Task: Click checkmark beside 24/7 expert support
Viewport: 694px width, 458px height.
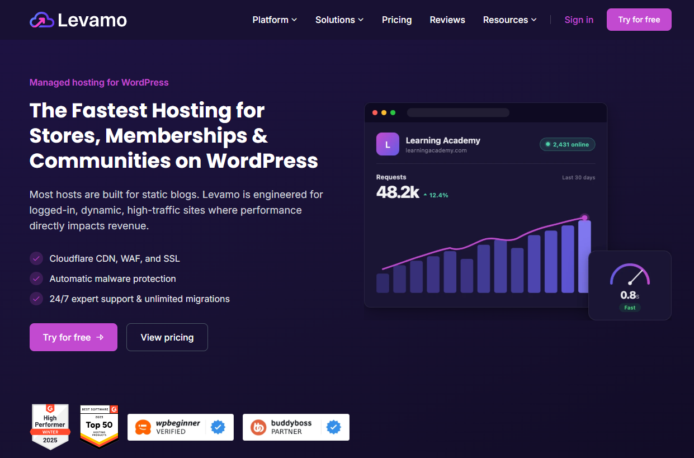Action: point(36,299)
